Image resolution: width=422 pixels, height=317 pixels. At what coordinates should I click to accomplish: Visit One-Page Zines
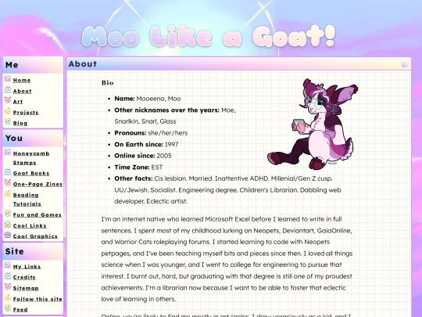(38, 184)
